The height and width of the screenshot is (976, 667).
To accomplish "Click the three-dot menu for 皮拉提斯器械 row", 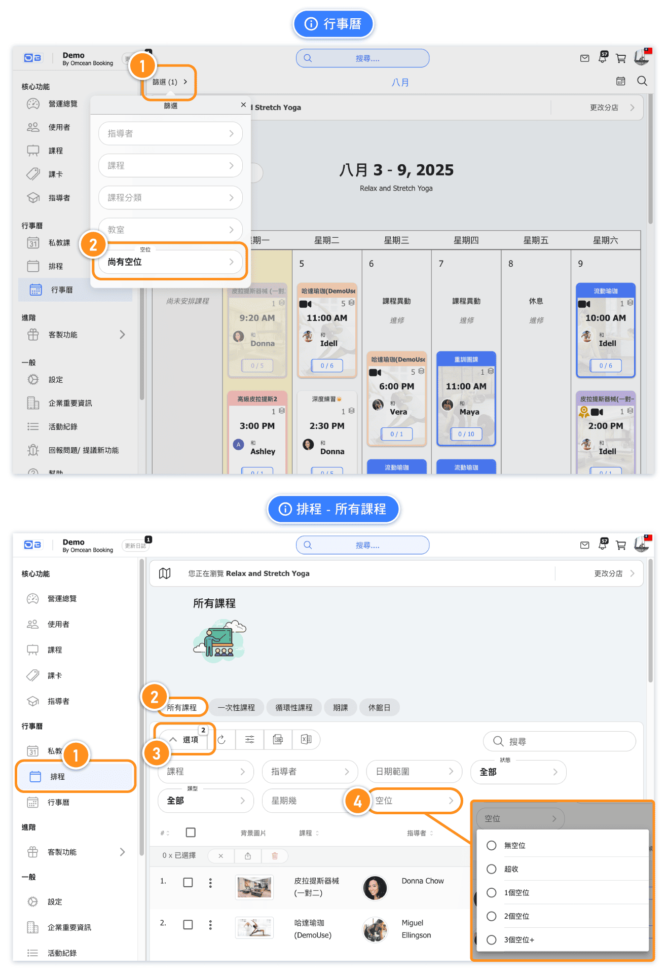I will pyautogui.click(x=210, y=883).
